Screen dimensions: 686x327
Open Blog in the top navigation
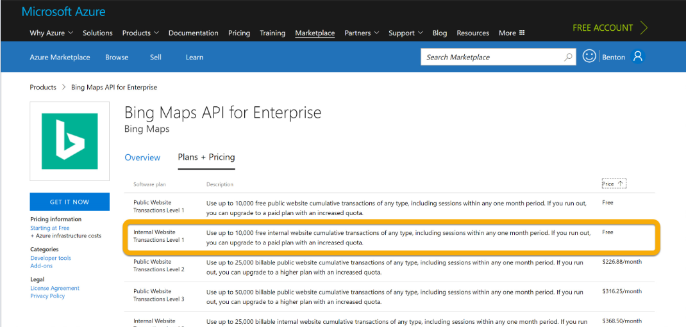440,33
